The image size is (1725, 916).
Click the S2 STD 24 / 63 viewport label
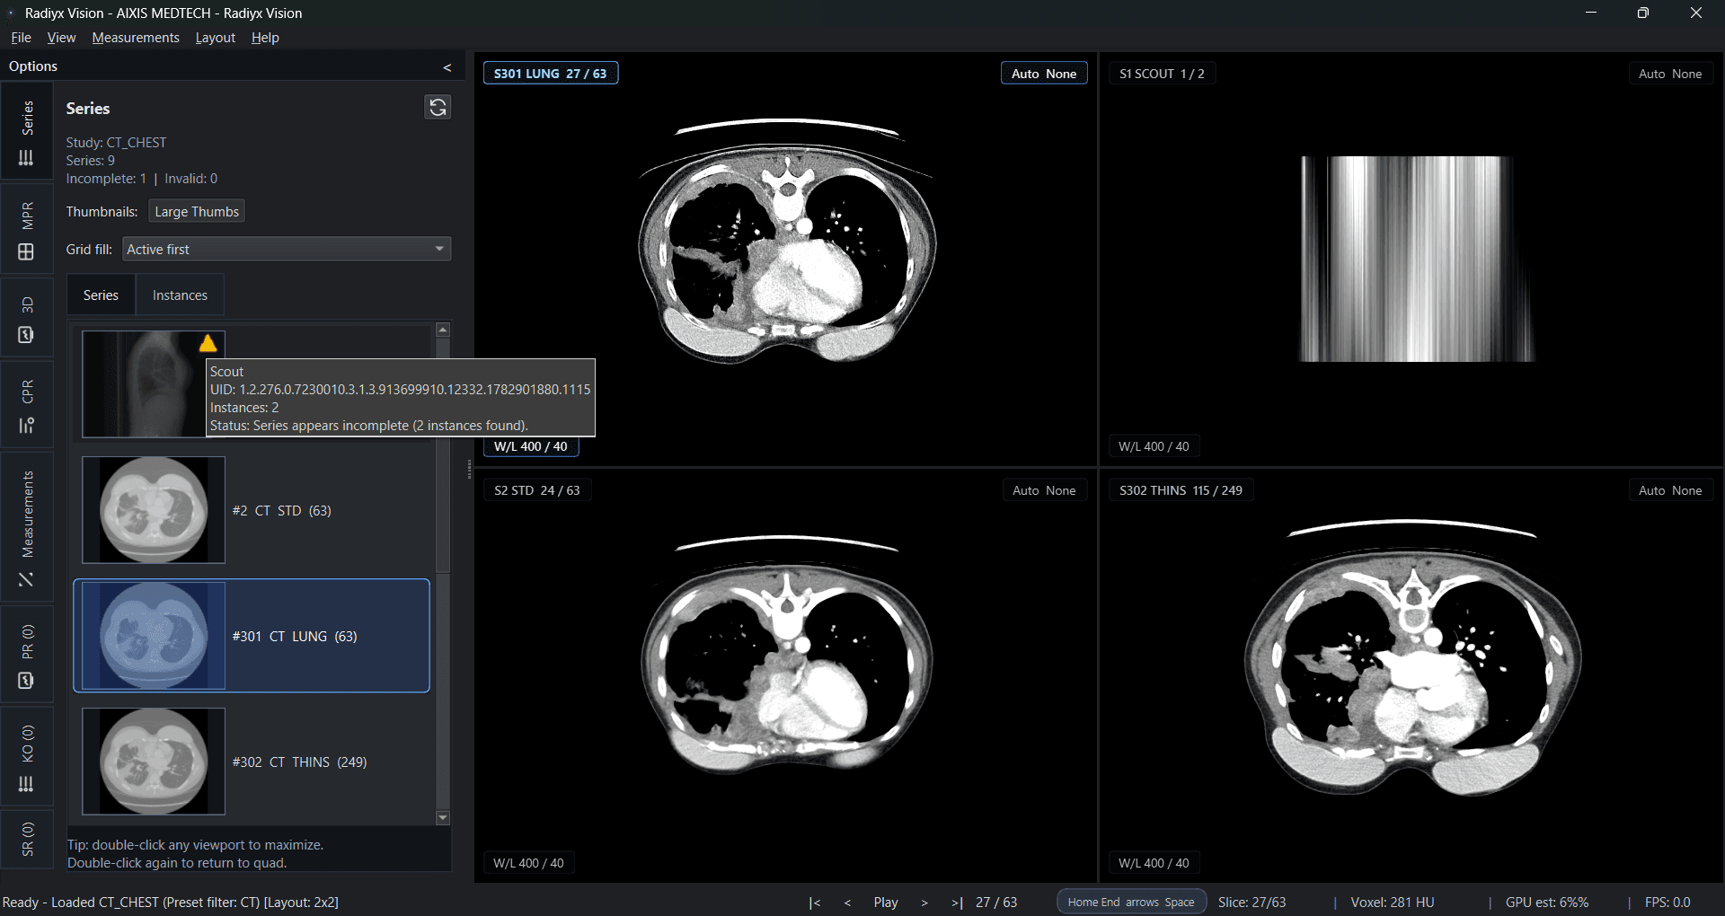537,490
